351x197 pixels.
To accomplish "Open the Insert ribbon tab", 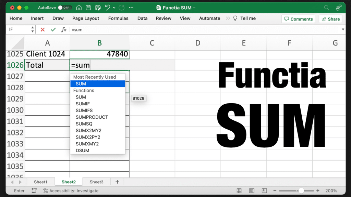I will point(37,18).
